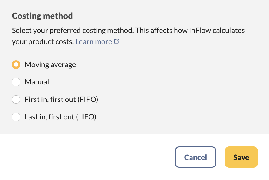Click the 'Moving average' option label
Screen dimensions: 269x180
(50, 65)
